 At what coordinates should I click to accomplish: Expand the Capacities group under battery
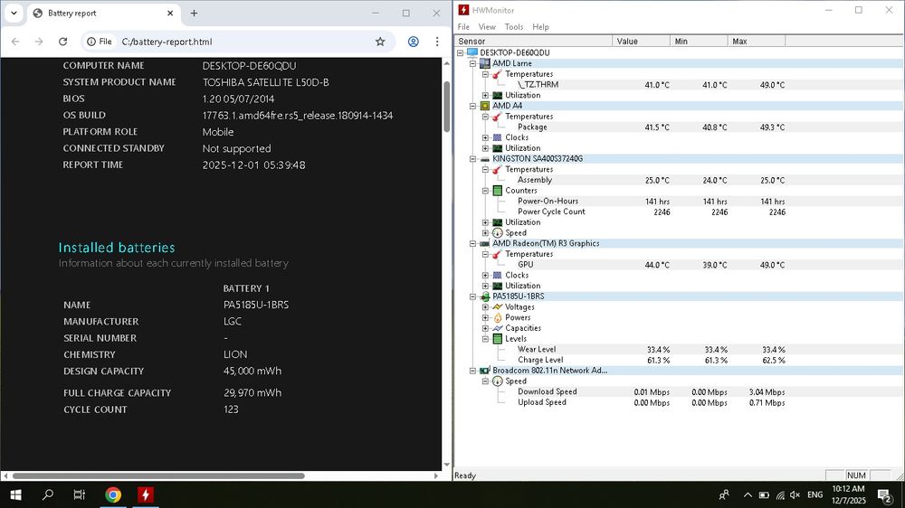485,328
